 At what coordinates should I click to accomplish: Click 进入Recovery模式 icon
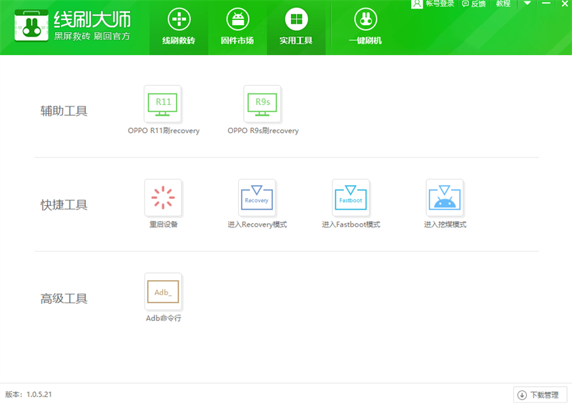257,197
